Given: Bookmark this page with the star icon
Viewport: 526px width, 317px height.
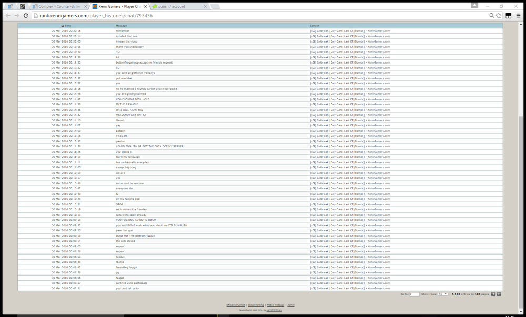Looking at the screenshot, I should point(499,16).
